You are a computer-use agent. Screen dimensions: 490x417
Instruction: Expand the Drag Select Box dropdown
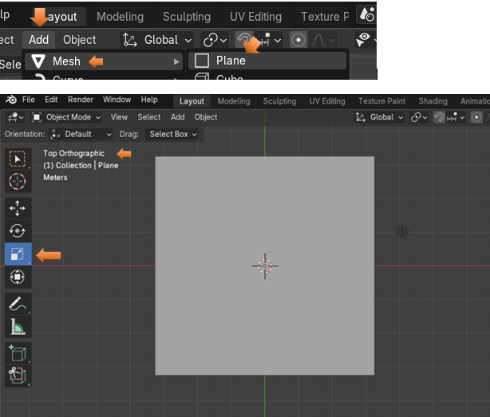click(173, 134)
